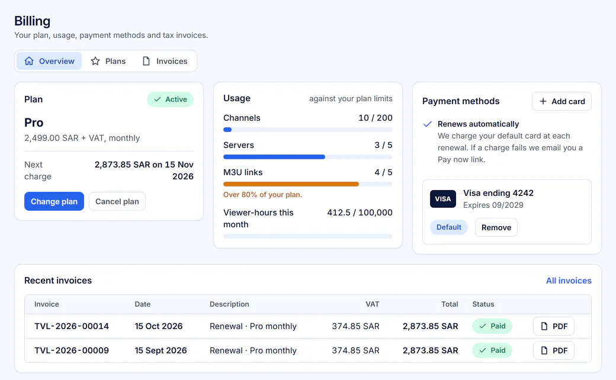Viewport: 616px width, 380px height.
Task: Click the Renews automatically checkmark icon
Action: 428,124
